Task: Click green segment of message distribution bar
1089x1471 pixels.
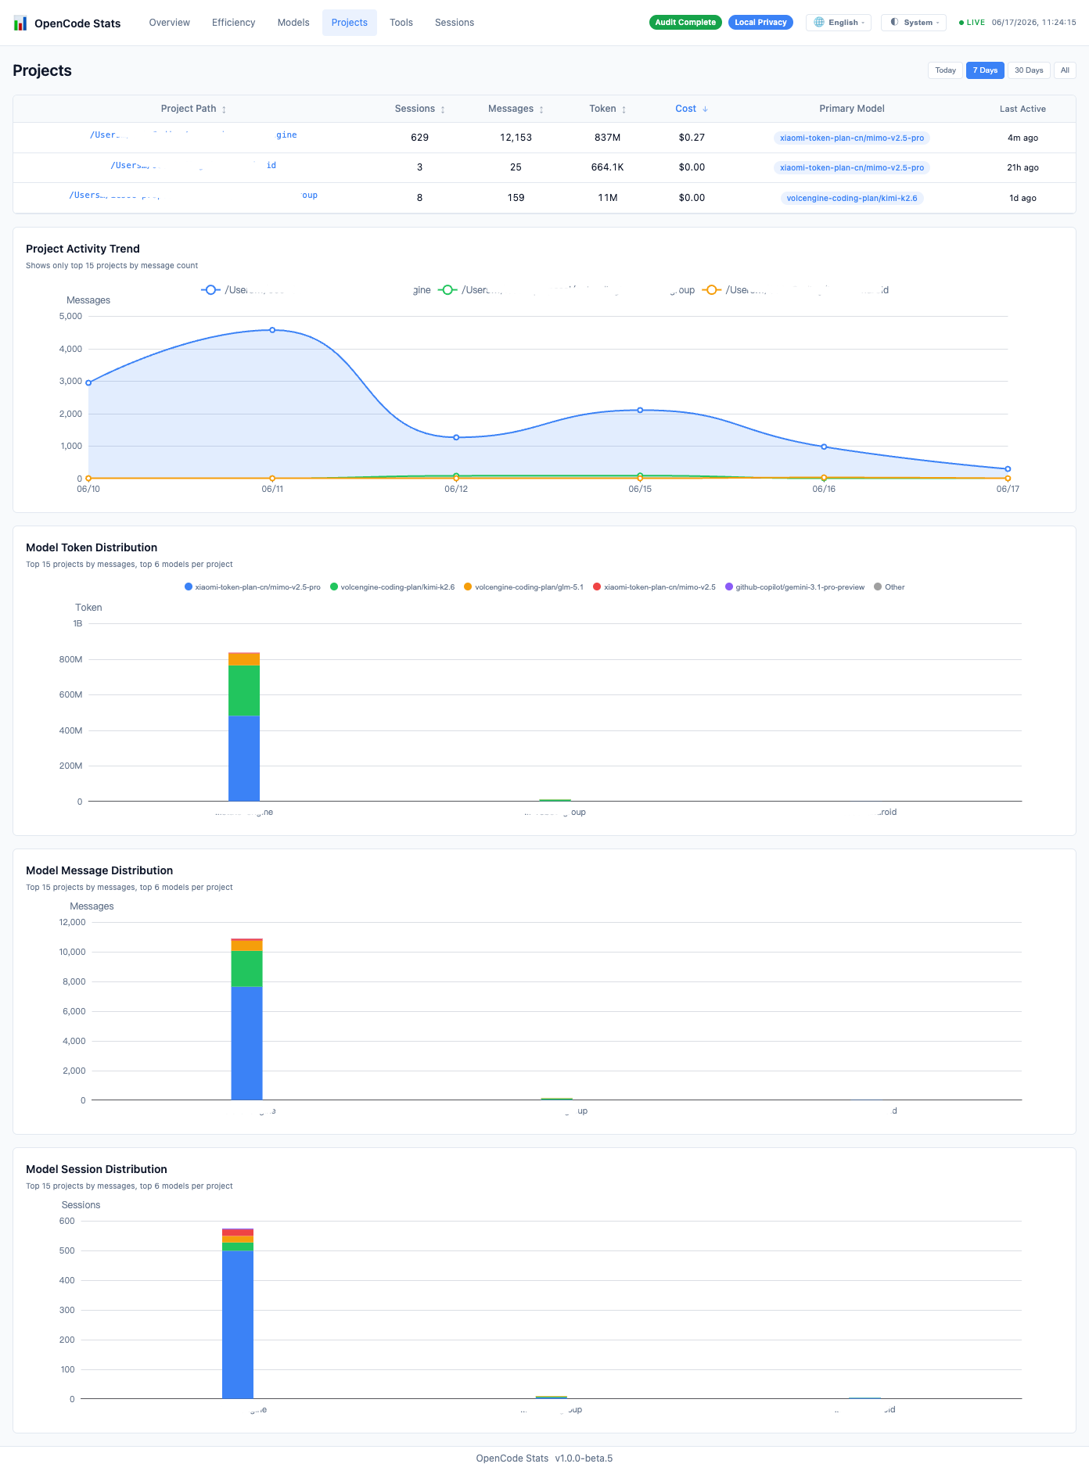Action: [x=246, y=969]
